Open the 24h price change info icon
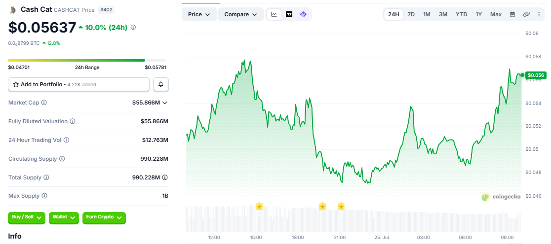This screenshot has width=551, height=244. (133, 28)
